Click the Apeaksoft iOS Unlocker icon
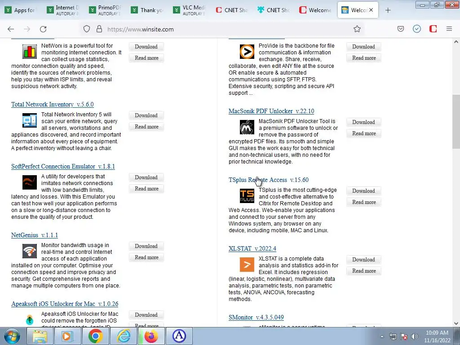 pyautogui.click(x=30, y=319)
